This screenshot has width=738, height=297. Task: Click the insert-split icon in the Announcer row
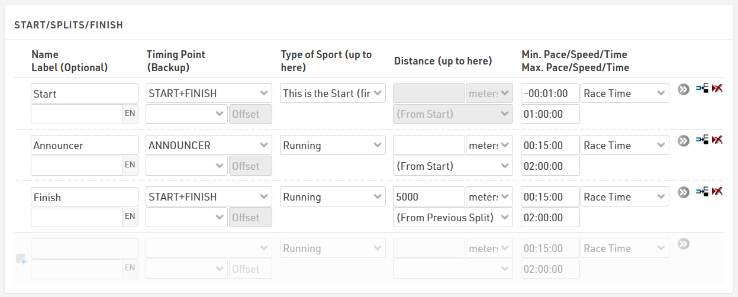point(702,140)
